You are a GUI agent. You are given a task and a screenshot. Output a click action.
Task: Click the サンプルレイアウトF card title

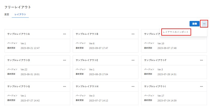[x=155, y=60]
